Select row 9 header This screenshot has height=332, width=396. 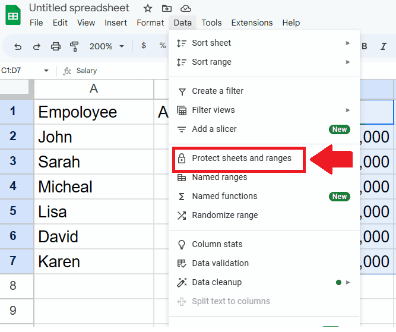tap(17, 311)
